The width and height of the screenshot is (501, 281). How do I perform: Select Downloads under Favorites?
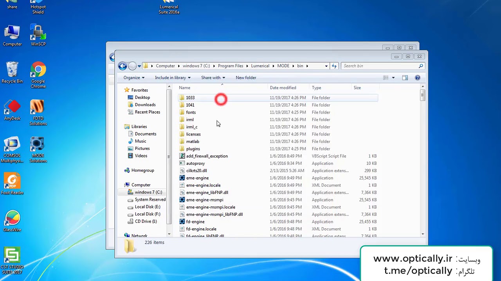[145, 105]
